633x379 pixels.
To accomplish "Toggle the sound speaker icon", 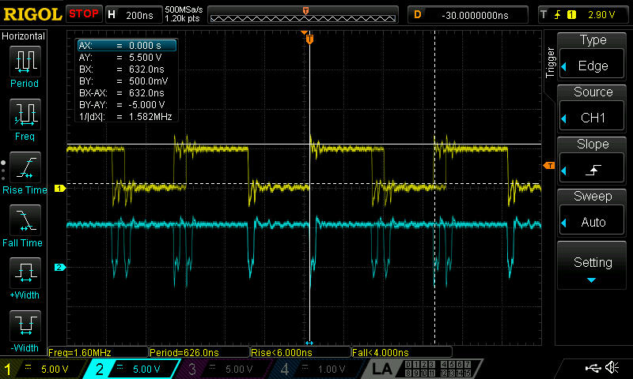I will pyautogui.click(x=612, y=368).
